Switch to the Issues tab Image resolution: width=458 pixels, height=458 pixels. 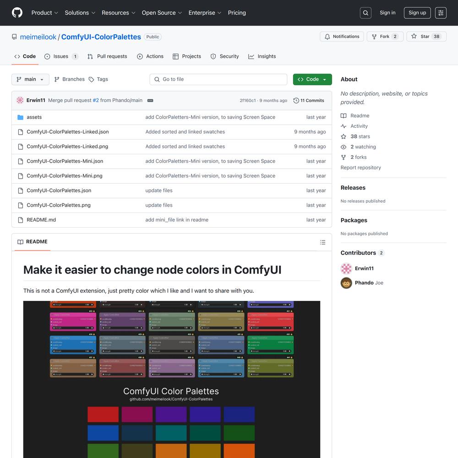pyautogui.click(x=61, y=56)
